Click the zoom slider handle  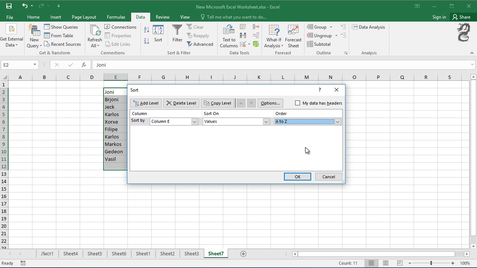tap(431, 263)
